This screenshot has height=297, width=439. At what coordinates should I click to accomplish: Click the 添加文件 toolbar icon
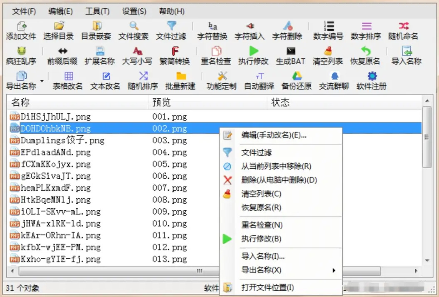point(21,26)
